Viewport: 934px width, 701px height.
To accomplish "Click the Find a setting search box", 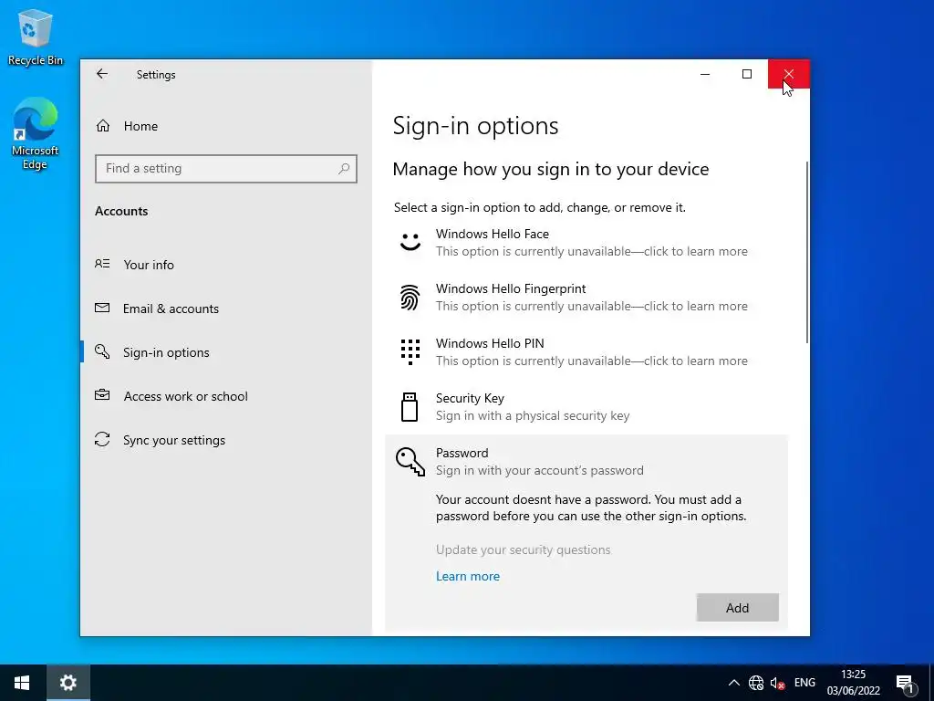I will coord(226,169).
